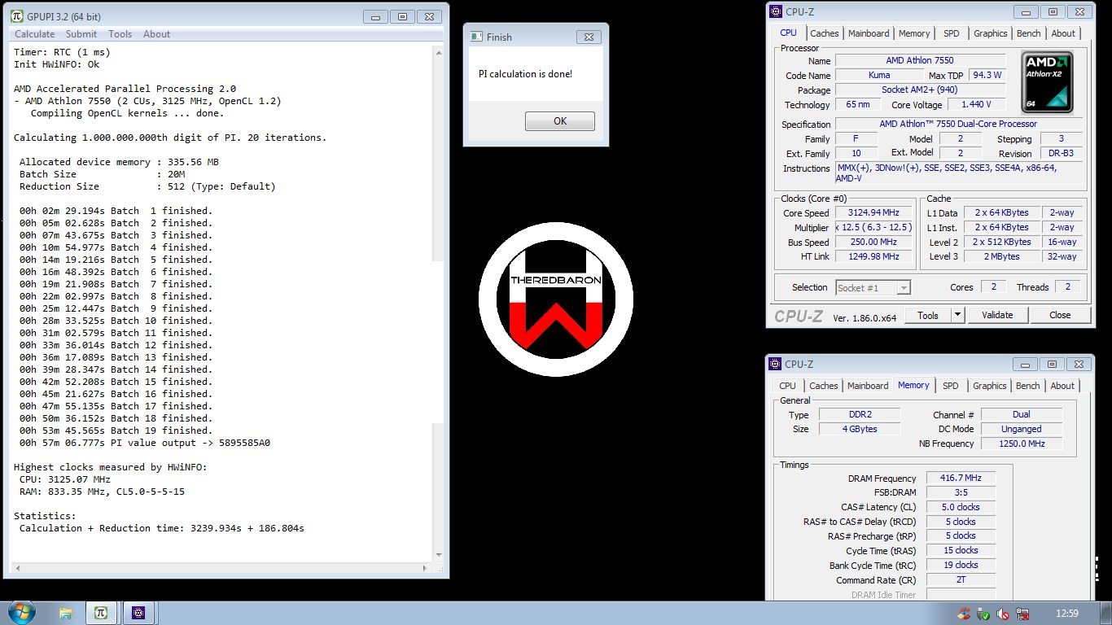Viewport: 1112px width, 625px height.
Task: Click the PI value output line in GPUPI
Action: pyautogui.click(x=145, y=443)
